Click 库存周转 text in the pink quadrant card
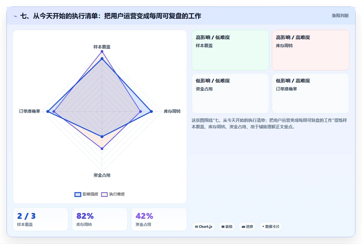Image resolution: width=362 pixels, height=244 pixels. (284, 46)
